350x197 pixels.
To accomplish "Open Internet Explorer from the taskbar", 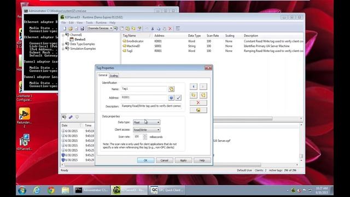I will pos(37,190).
